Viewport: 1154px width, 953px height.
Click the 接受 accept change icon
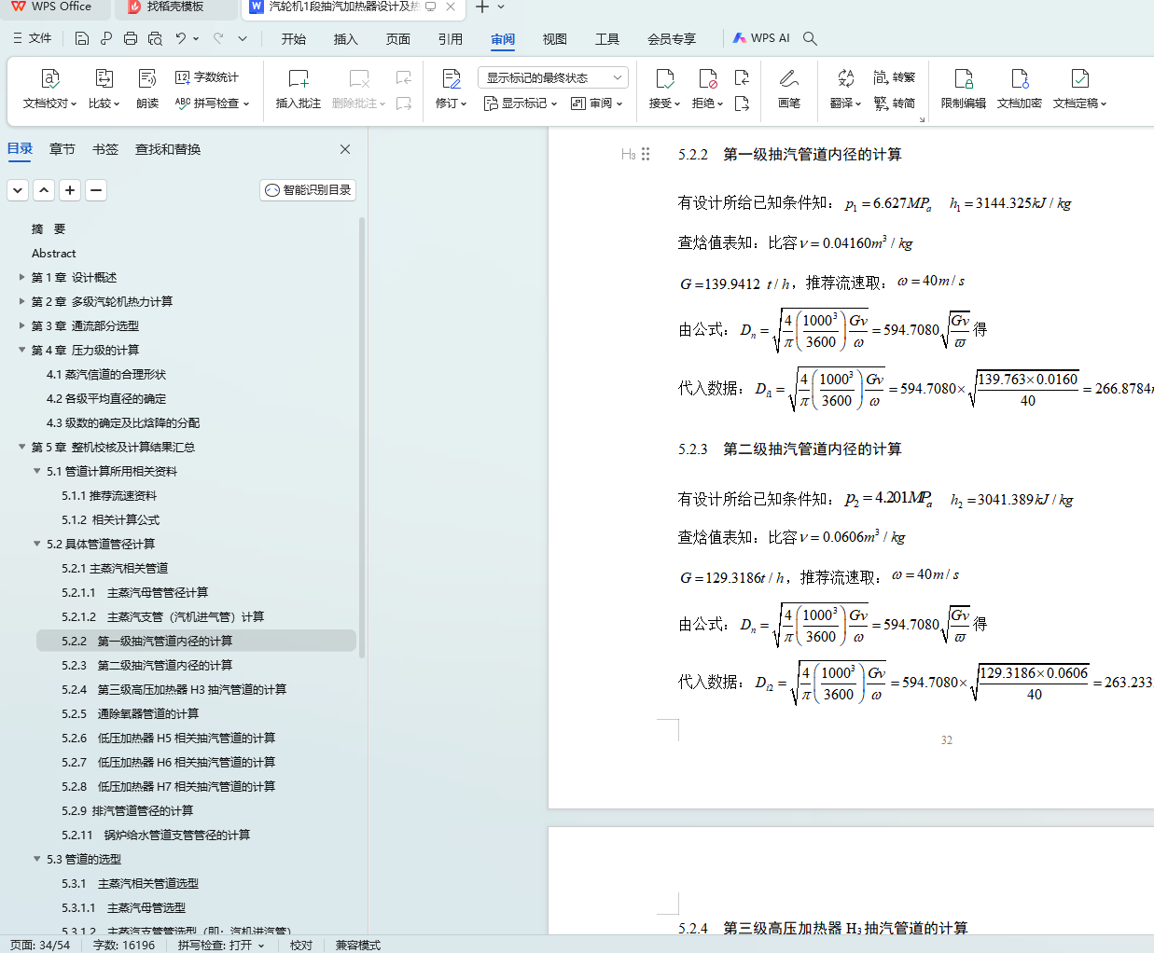click(x=664, y=79)
